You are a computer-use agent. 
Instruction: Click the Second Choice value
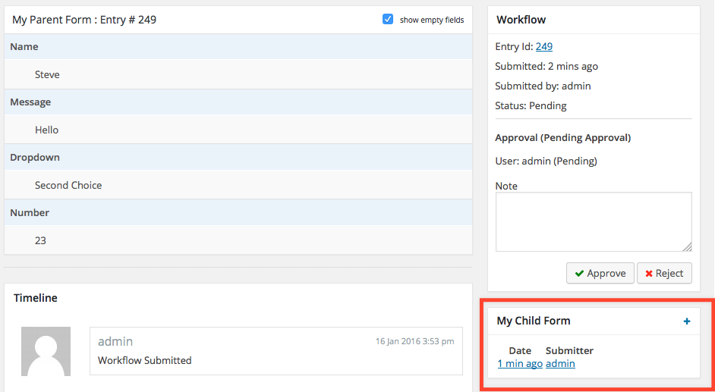[68, 185]
